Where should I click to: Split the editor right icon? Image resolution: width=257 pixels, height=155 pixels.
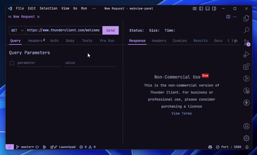click(228, 17)
